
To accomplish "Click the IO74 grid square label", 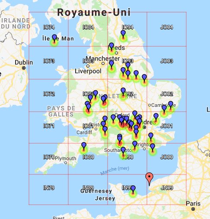I will tap(49, 27).
